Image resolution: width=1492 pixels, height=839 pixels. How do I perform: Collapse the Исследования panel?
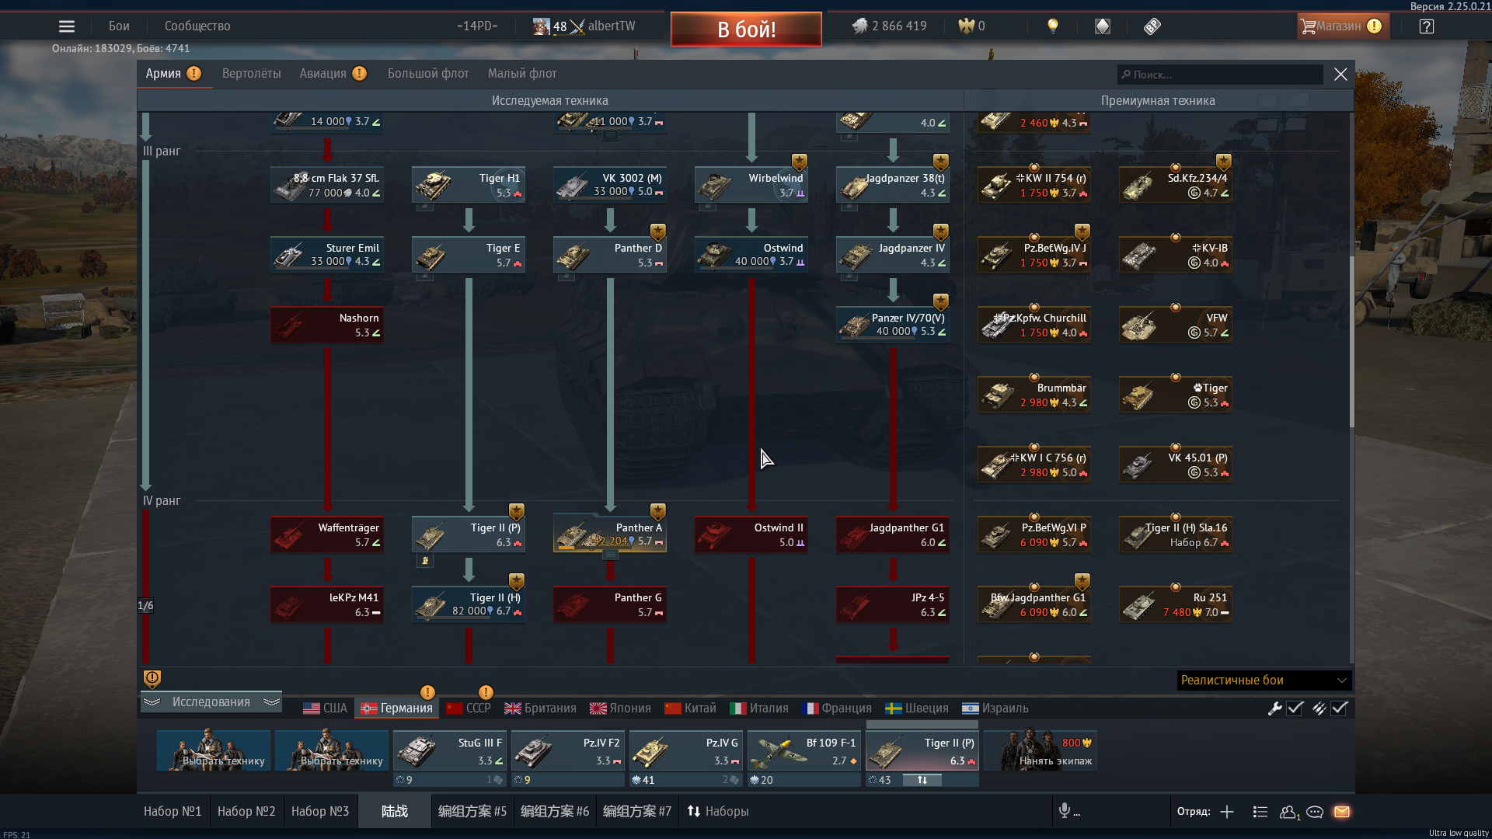coord(211,702)
